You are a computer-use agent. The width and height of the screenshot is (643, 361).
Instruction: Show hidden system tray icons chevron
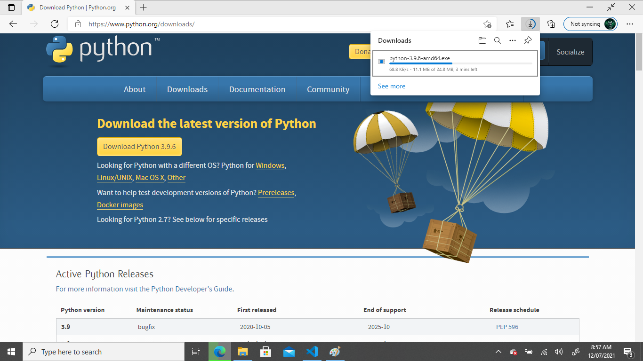498,352
